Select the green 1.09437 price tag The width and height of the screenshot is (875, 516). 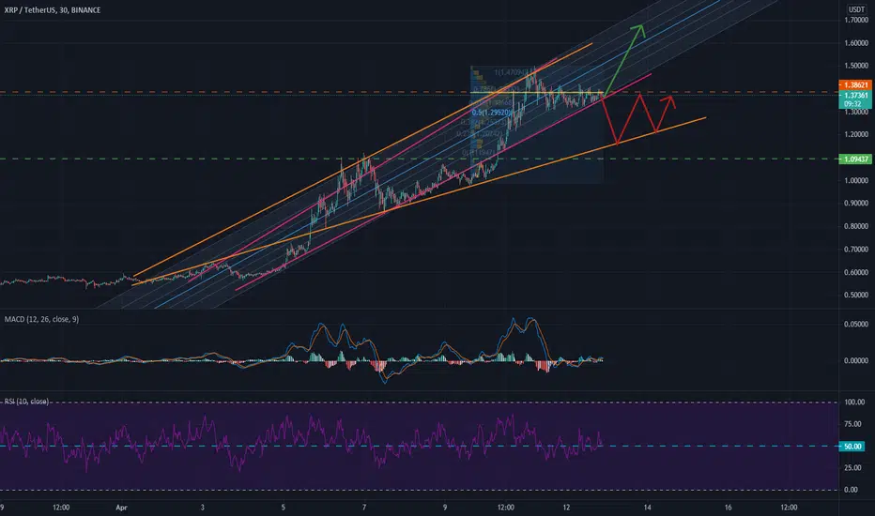tap(855, 159)
